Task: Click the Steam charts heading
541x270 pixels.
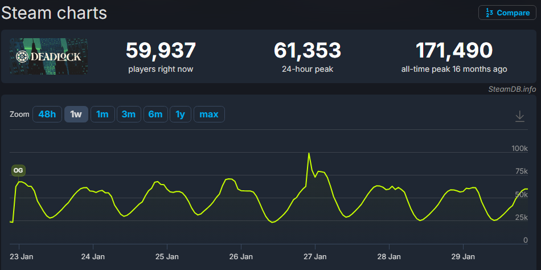Action: point(54,13)
